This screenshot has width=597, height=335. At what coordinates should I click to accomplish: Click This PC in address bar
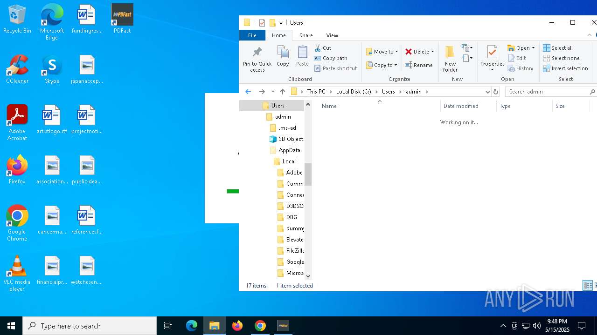coord(316,92)
